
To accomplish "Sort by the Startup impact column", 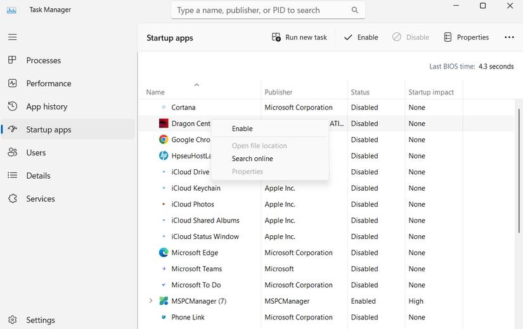I will (x=431, y=93).
